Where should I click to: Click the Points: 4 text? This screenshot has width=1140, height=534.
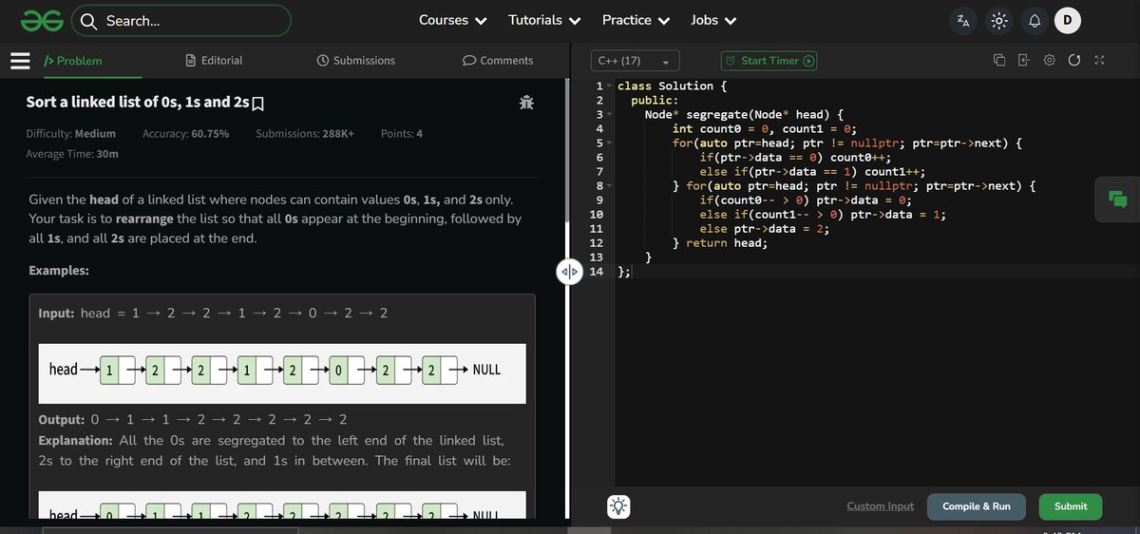402,134
